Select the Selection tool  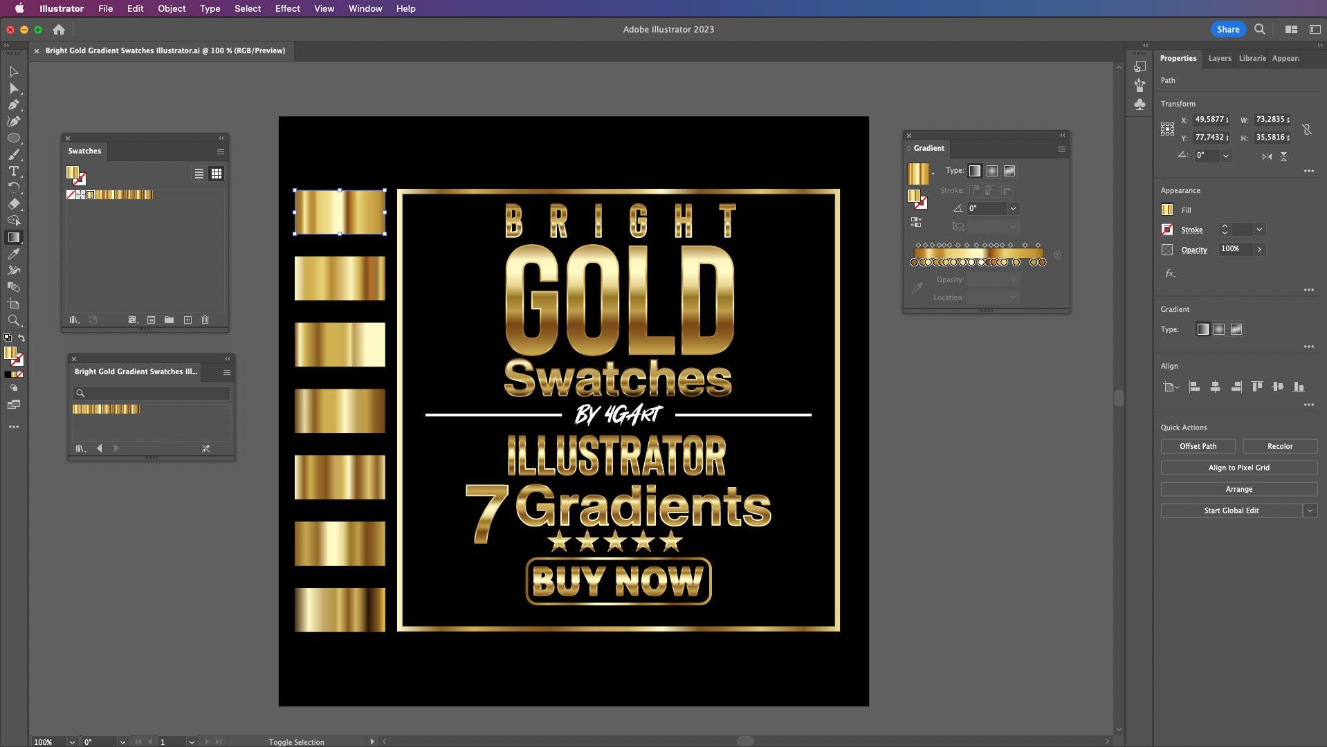pyautogui.click(x=14, y=72)
